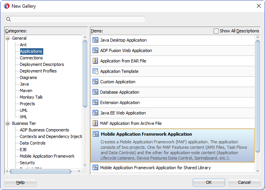This screenshot has width=265, height=190.
Task: Click Categories horizontal scrollbar right arrow
Action: [x=79, y=171]
